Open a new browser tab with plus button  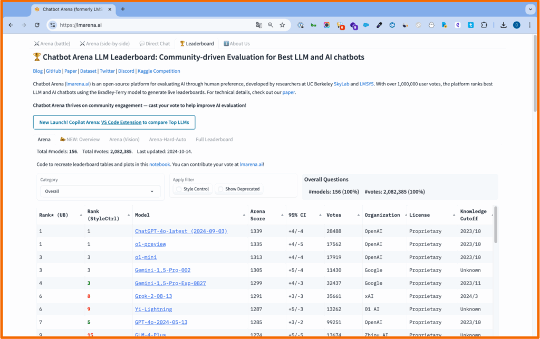[x=123, y=9]
